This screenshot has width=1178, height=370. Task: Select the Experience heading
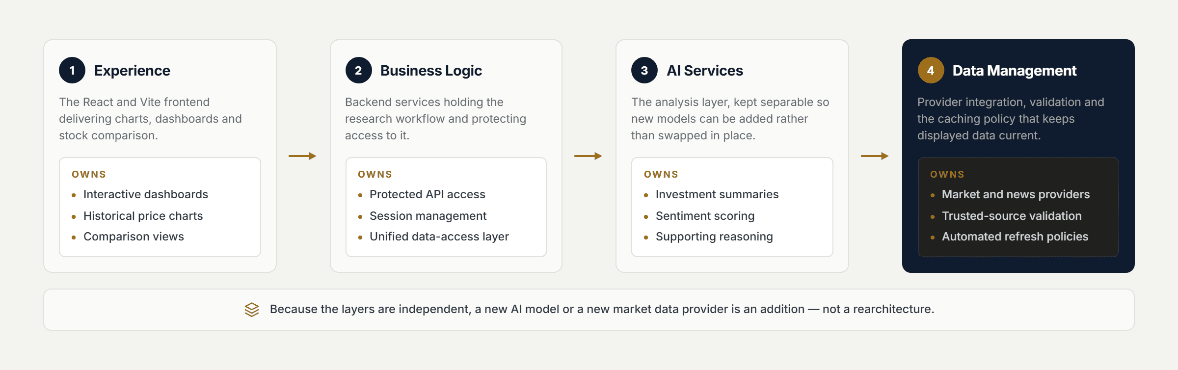(x=132, y=71)
